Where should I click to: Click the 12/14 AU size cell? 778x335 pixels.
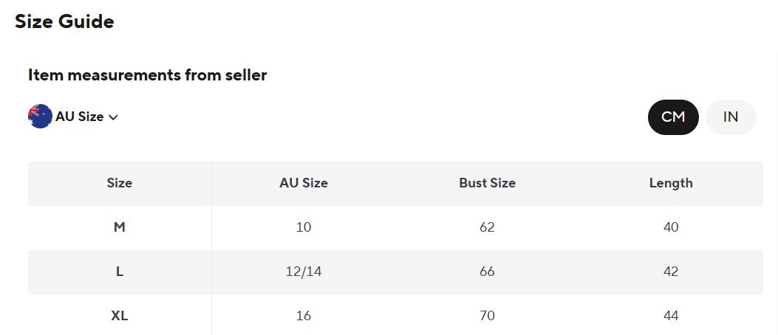[304, 272]
